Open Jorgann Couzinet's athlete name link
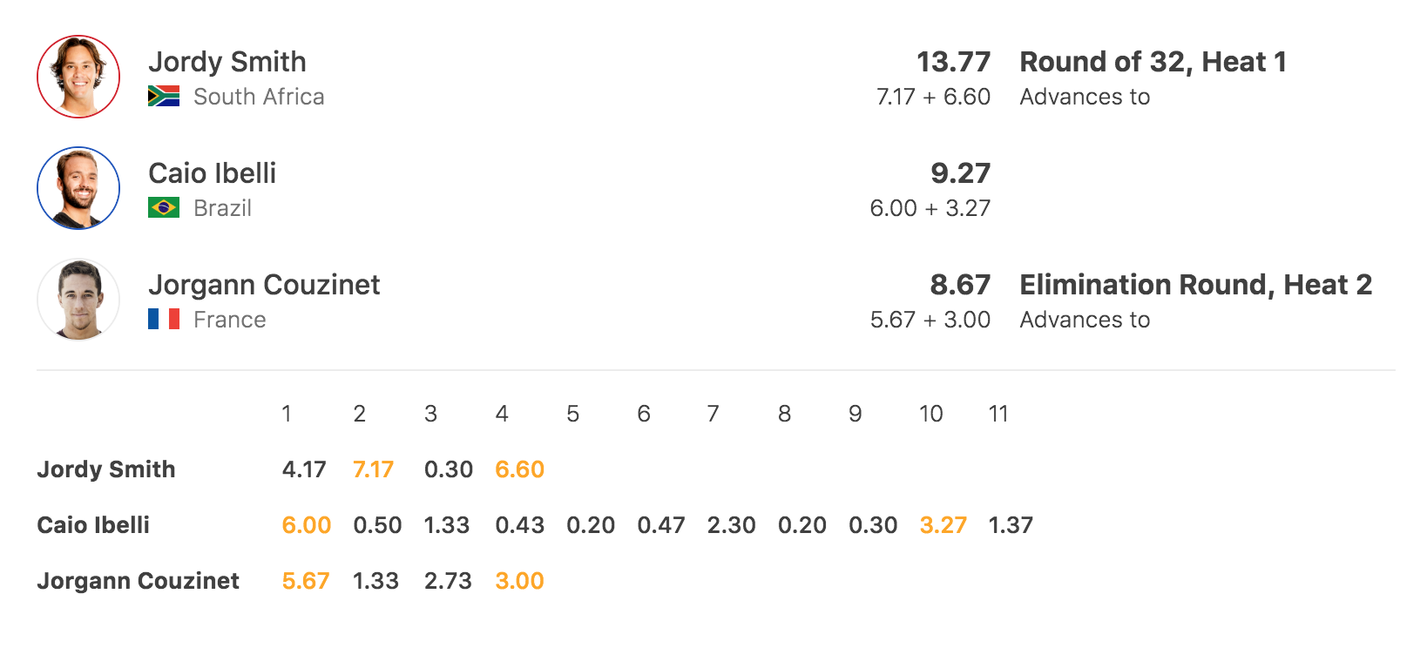Screen dimensions: 1427x648 pyautogui.click(x=264, y=285)
